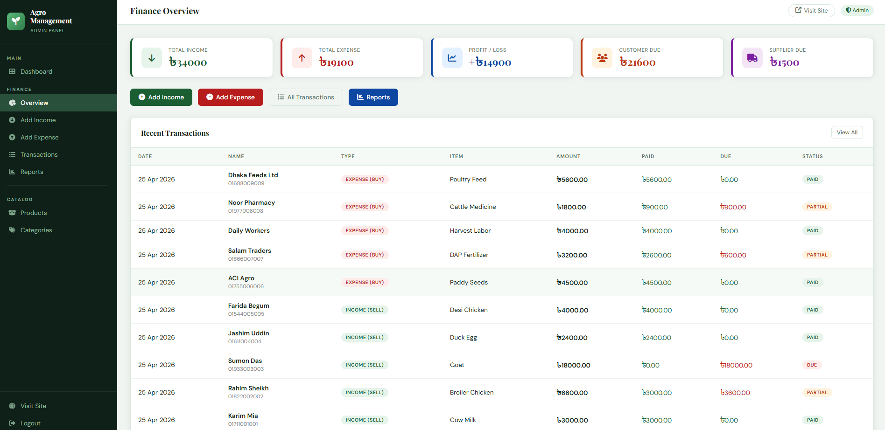Click ACI Agro in transactions table
885x430 pixels.
click(241, 278)
